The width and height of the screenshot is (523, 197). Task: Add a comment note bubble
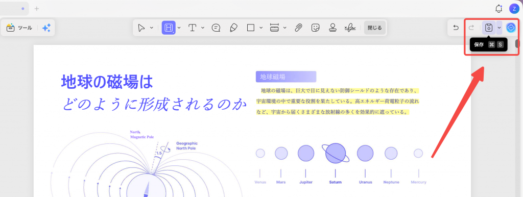point(216,28)
